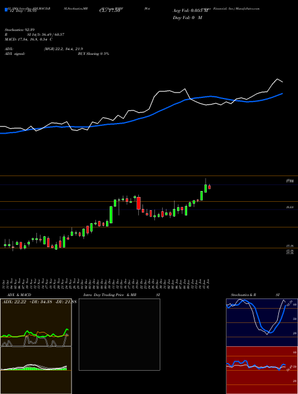Click the peak of the white price line
Image resolution: width=298 pixels, height=394 pixels.
coord(278,79)
